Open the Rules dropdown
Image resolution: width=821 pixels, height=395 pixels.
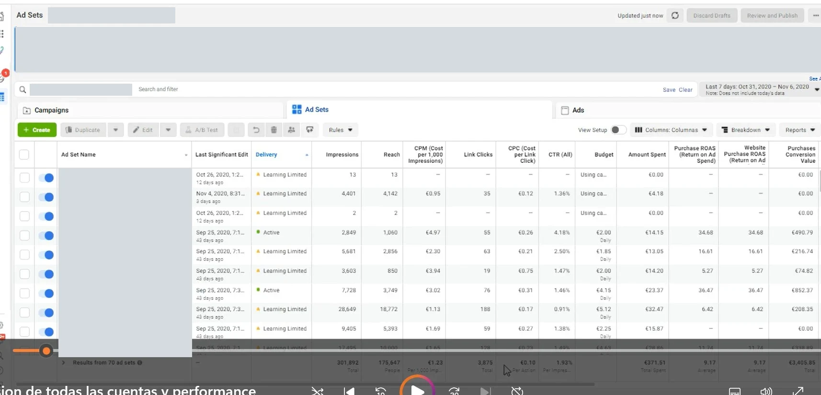[x=341, y=130]
